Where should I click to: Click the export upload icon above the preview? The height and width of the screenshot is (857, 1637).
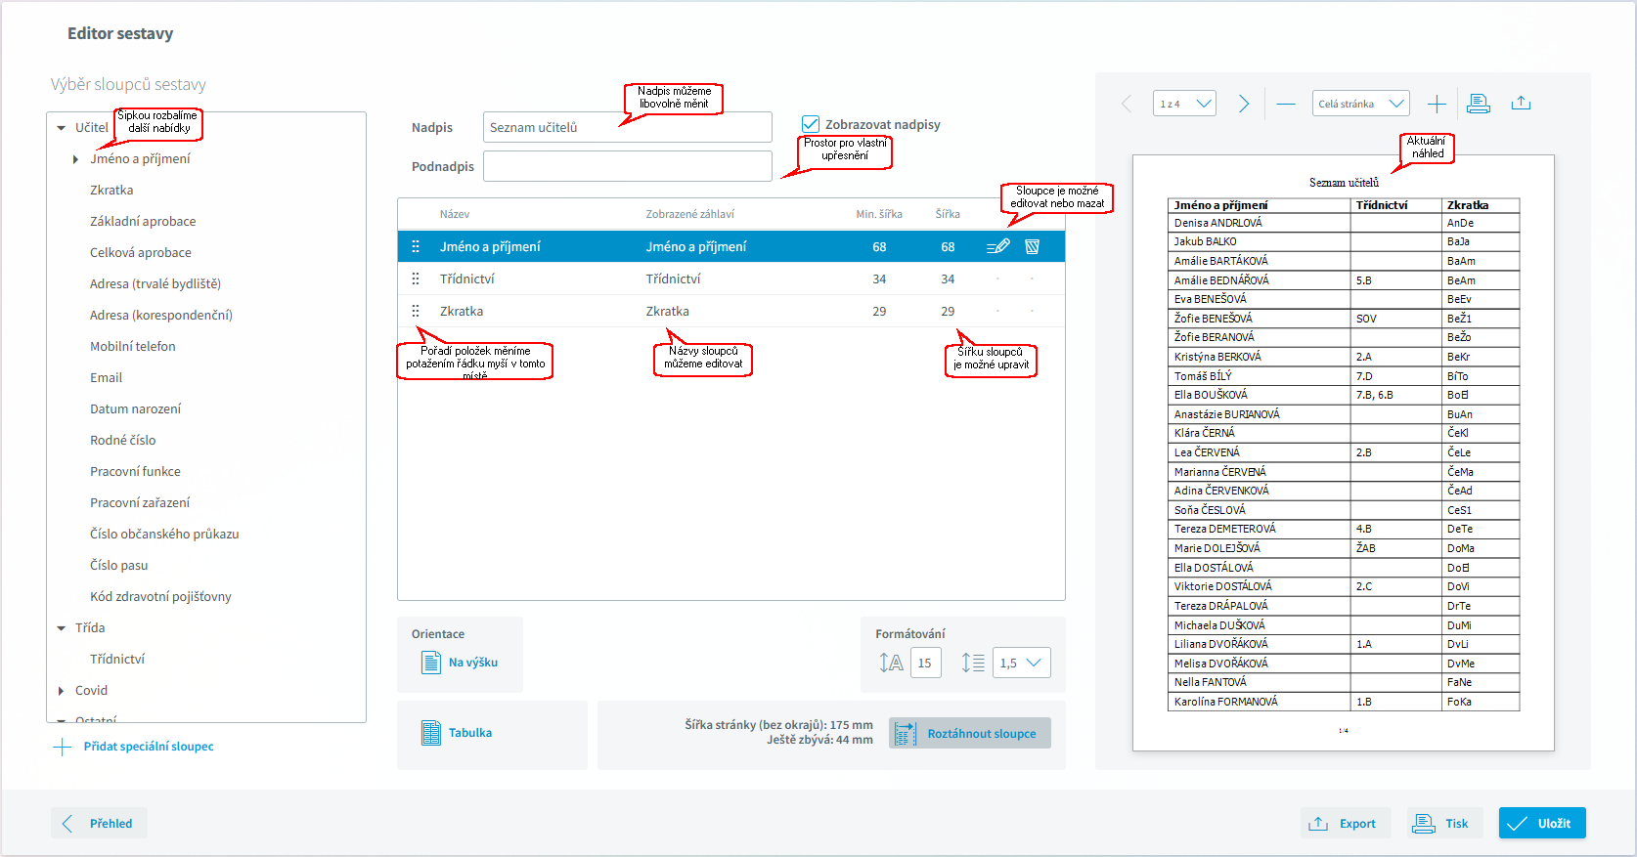coord(1521,104)
